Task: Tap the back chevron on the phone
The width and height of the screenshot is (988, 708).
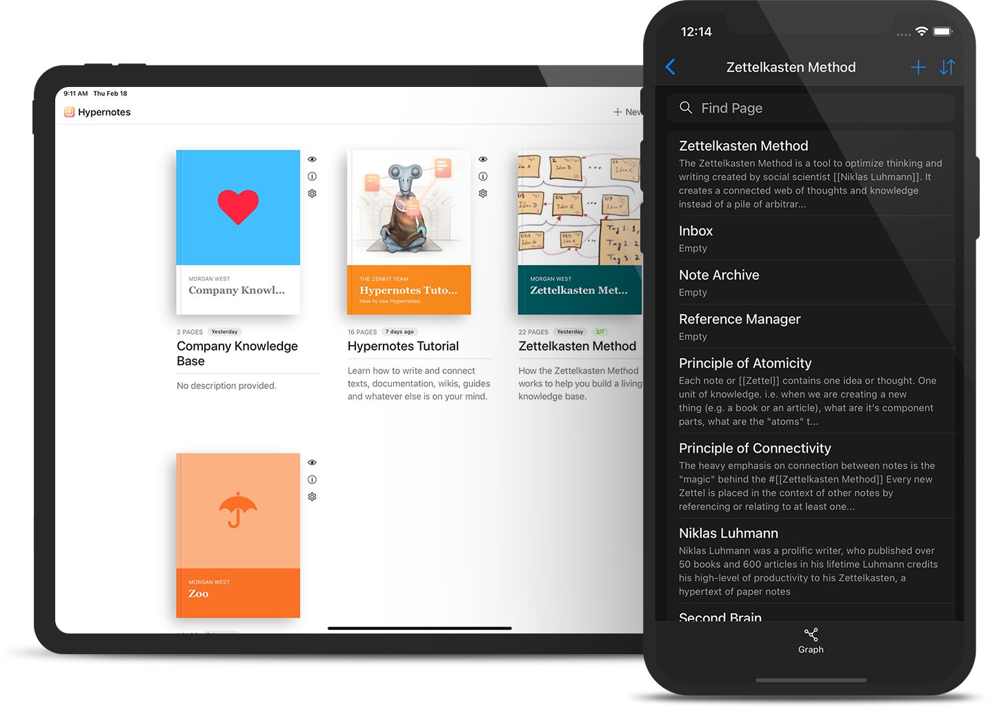Action: 670,67
